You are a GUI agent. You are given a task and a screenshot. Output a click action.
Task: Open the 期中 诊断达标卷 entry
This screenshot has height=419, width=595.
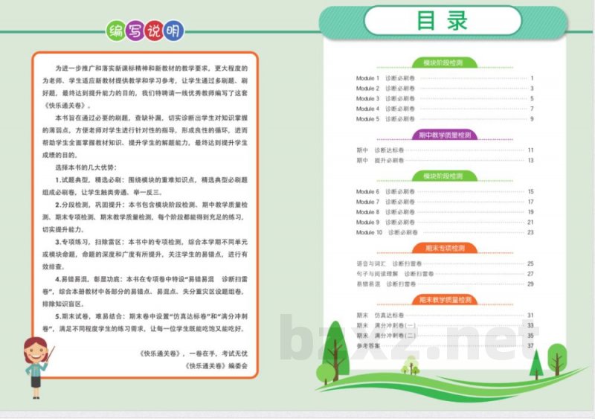pyautogui.click(x=445, y=150)
